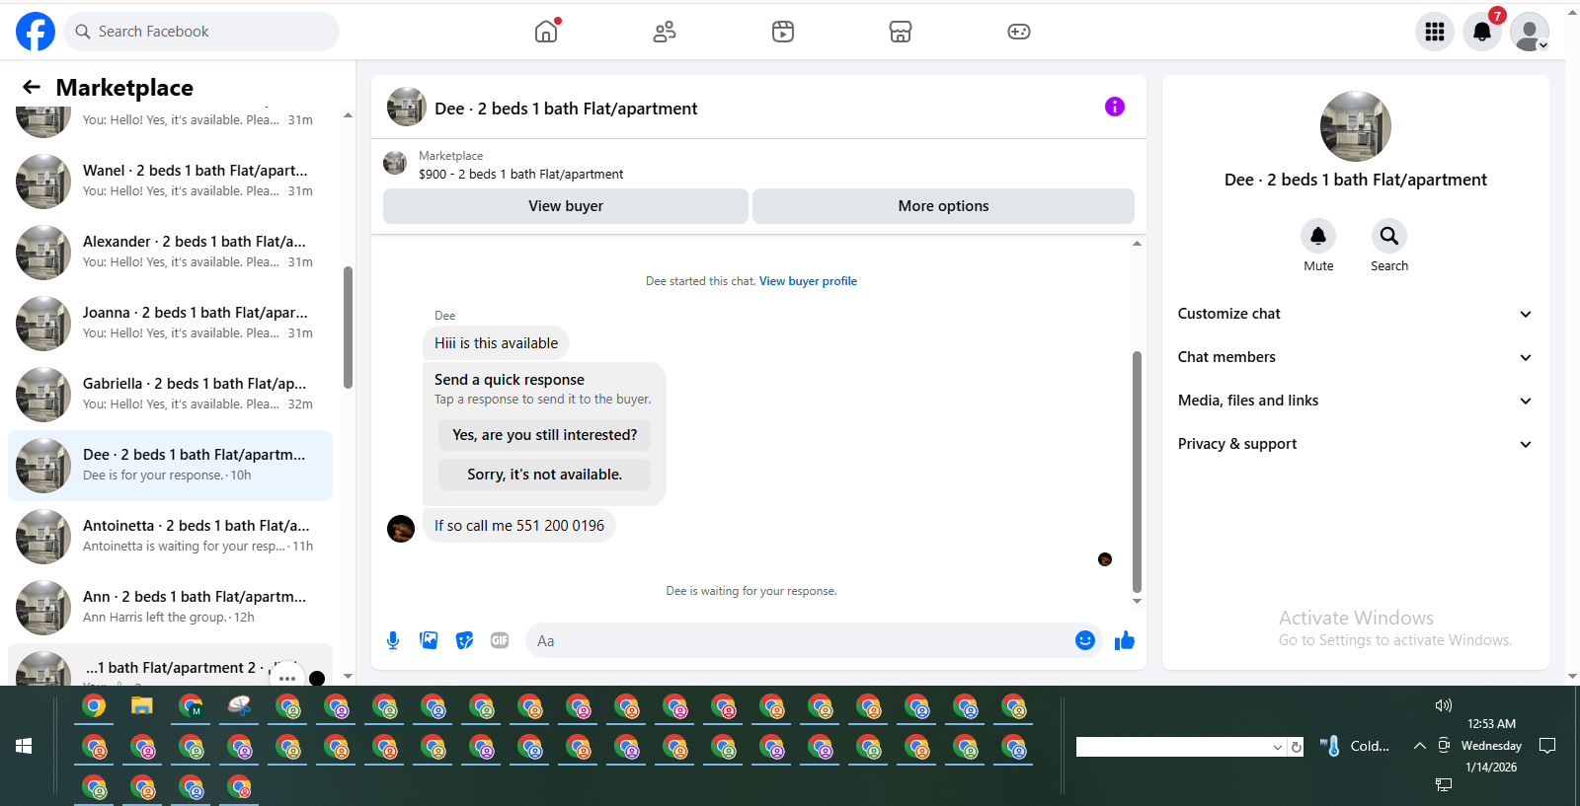Open the Cold weather widget in taskbar

point(1355,746)
